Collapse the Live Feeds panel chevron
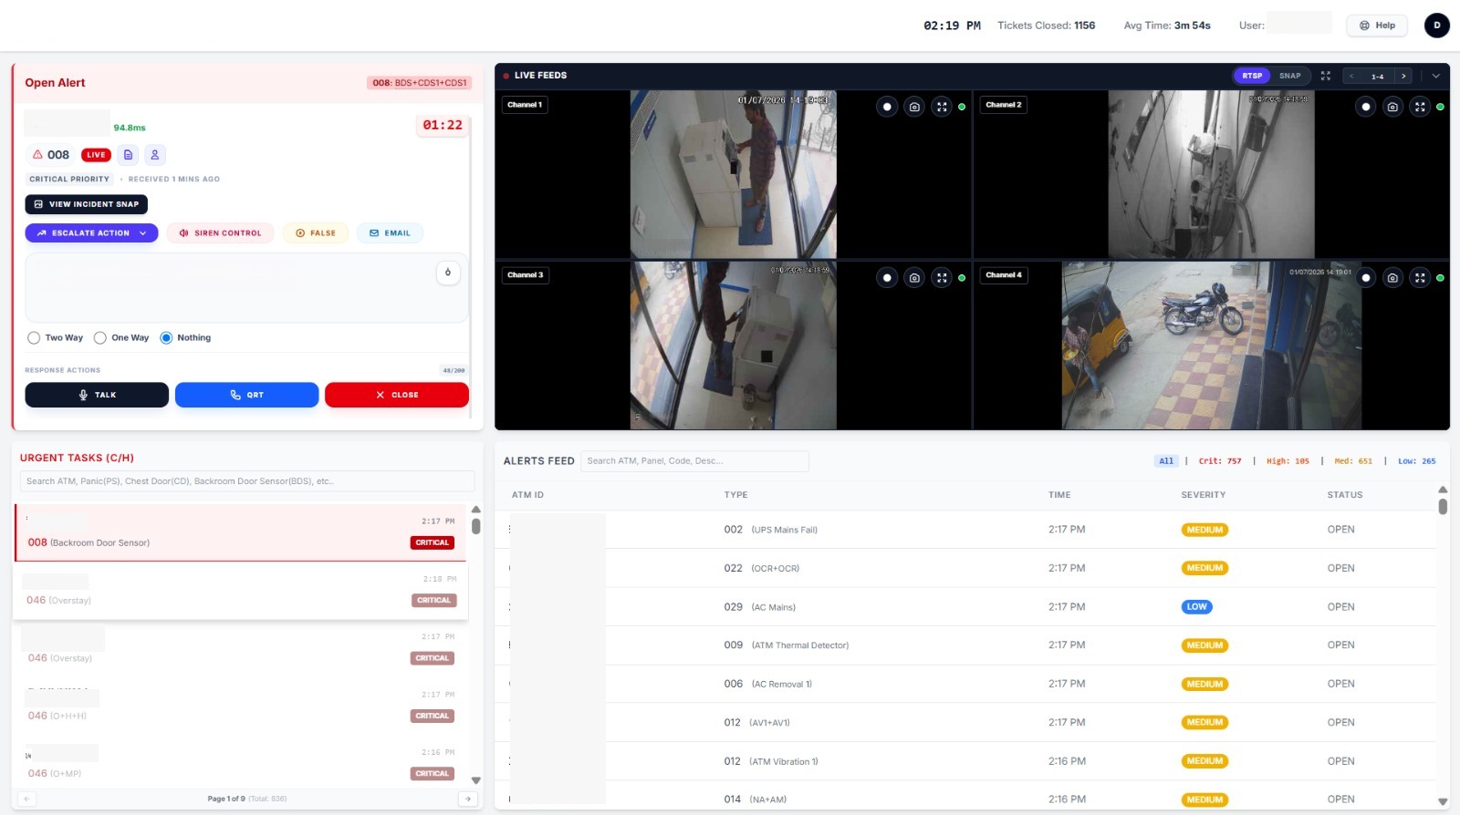Screen dimensions: 1460x815 pos(1435,76)
